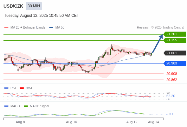Viewport: 187px width, 127px height.
Task: Toggle the 9MA red legend marker
Action: [x=22, y=88]
